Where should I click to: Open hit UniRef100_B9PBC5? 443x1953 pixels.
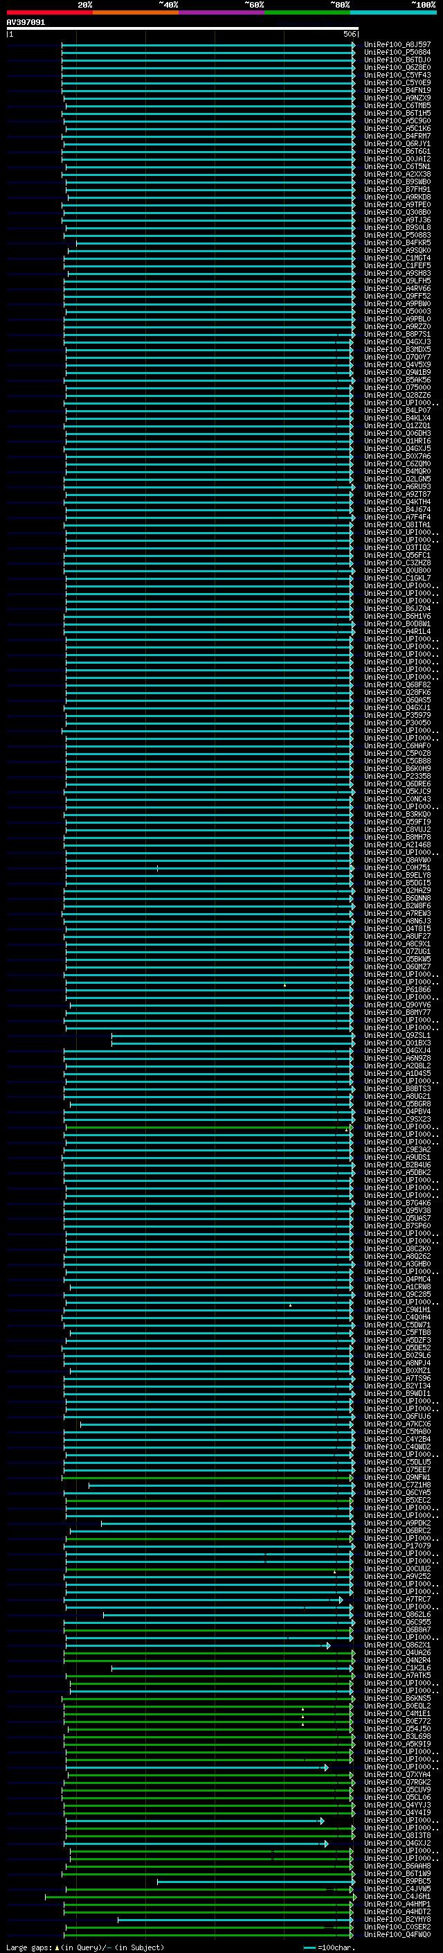397,1881
